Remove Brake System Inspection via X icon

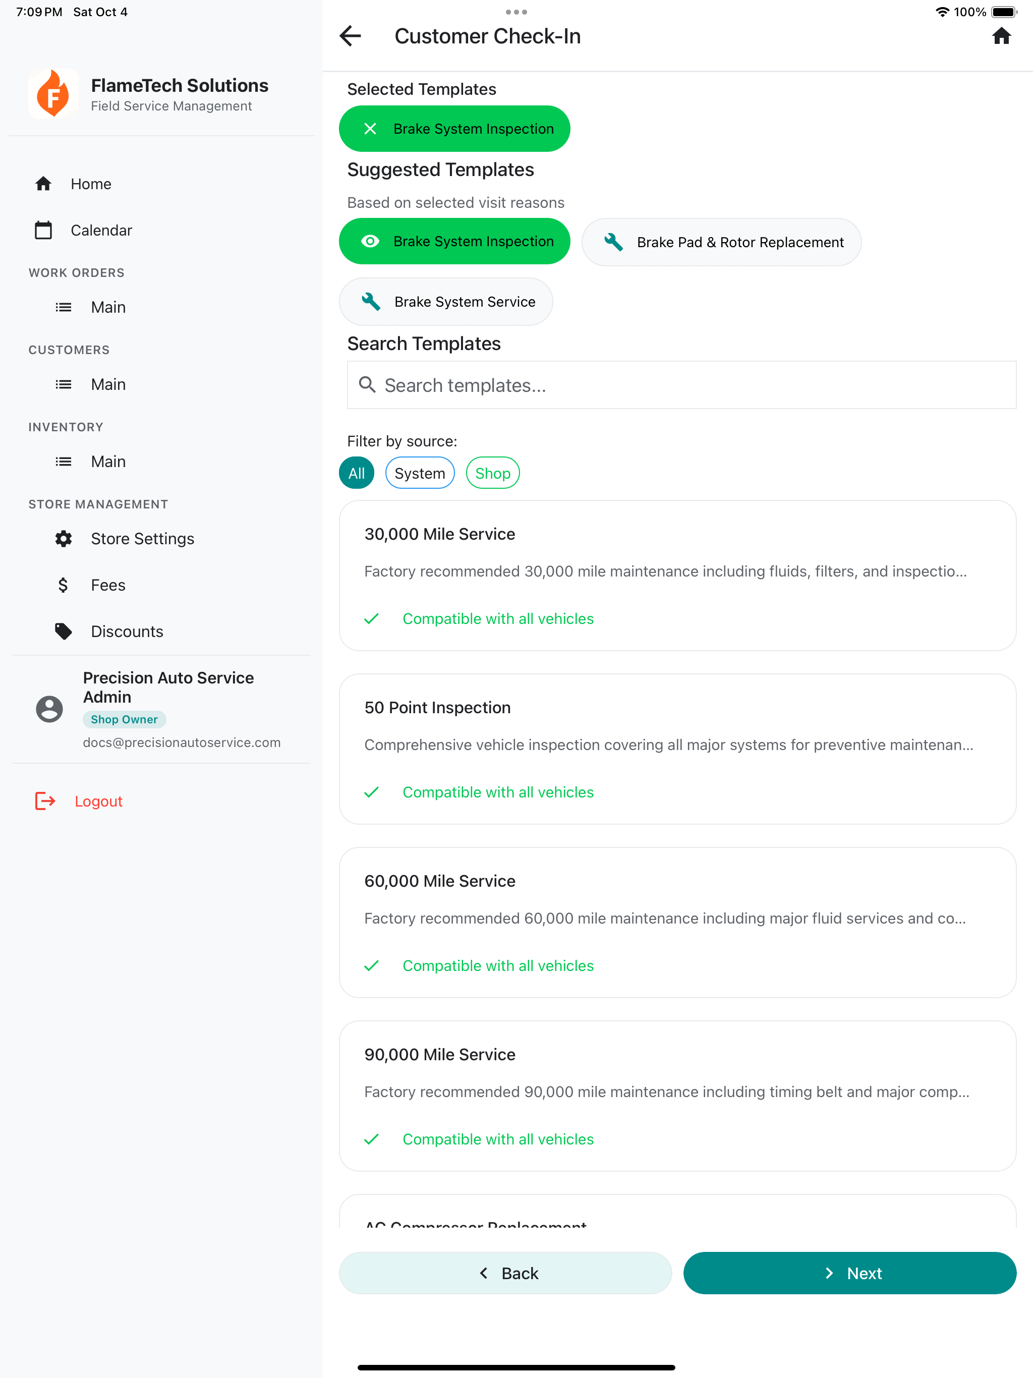tap(370, 129)
